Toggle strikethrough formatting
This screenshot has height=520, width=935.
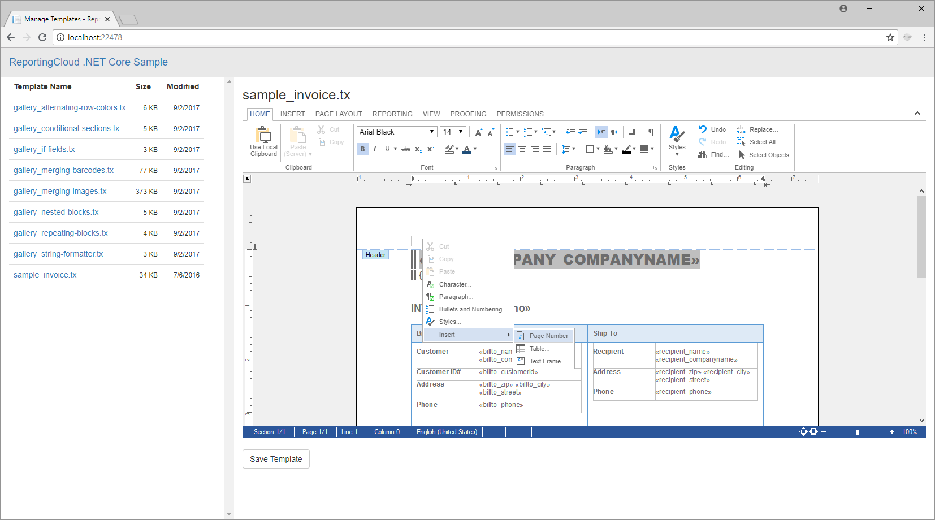tap(406, 149)
